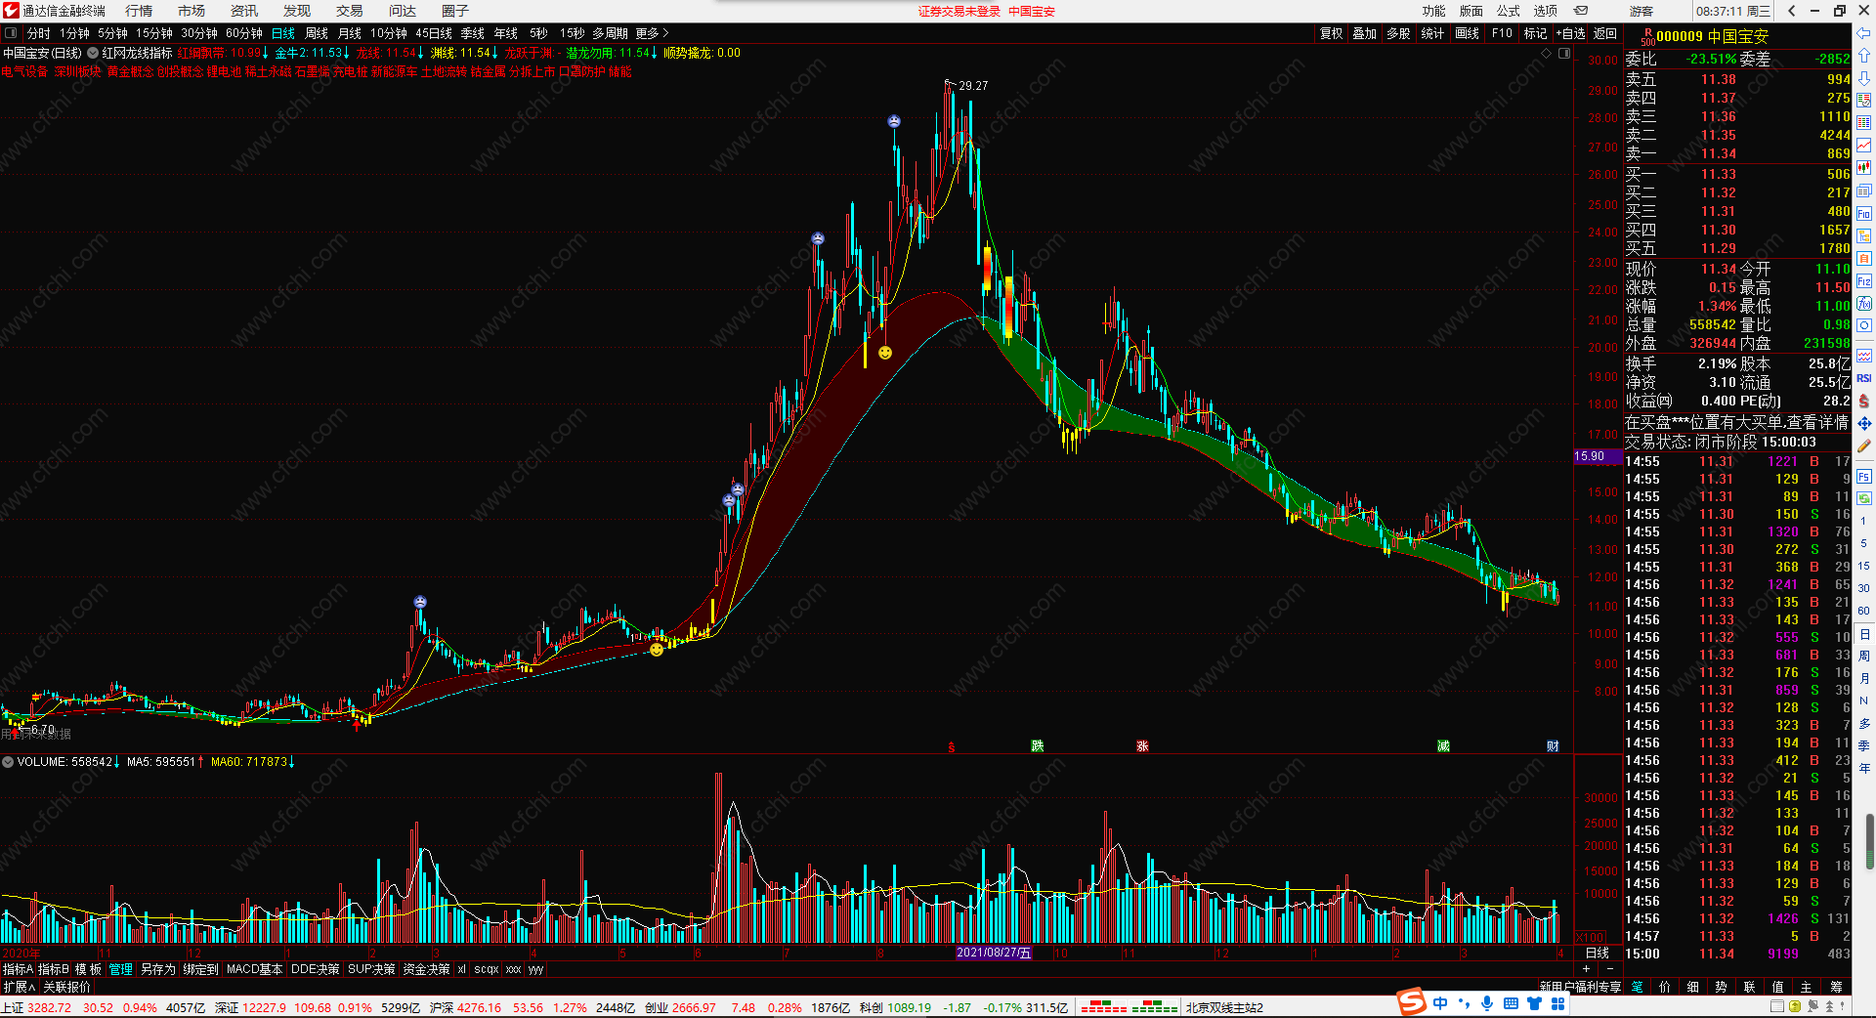Click the mail envelope icon in title bar
The width and height of the screenshot is (1876, 1018).
tap(1581, 11)
